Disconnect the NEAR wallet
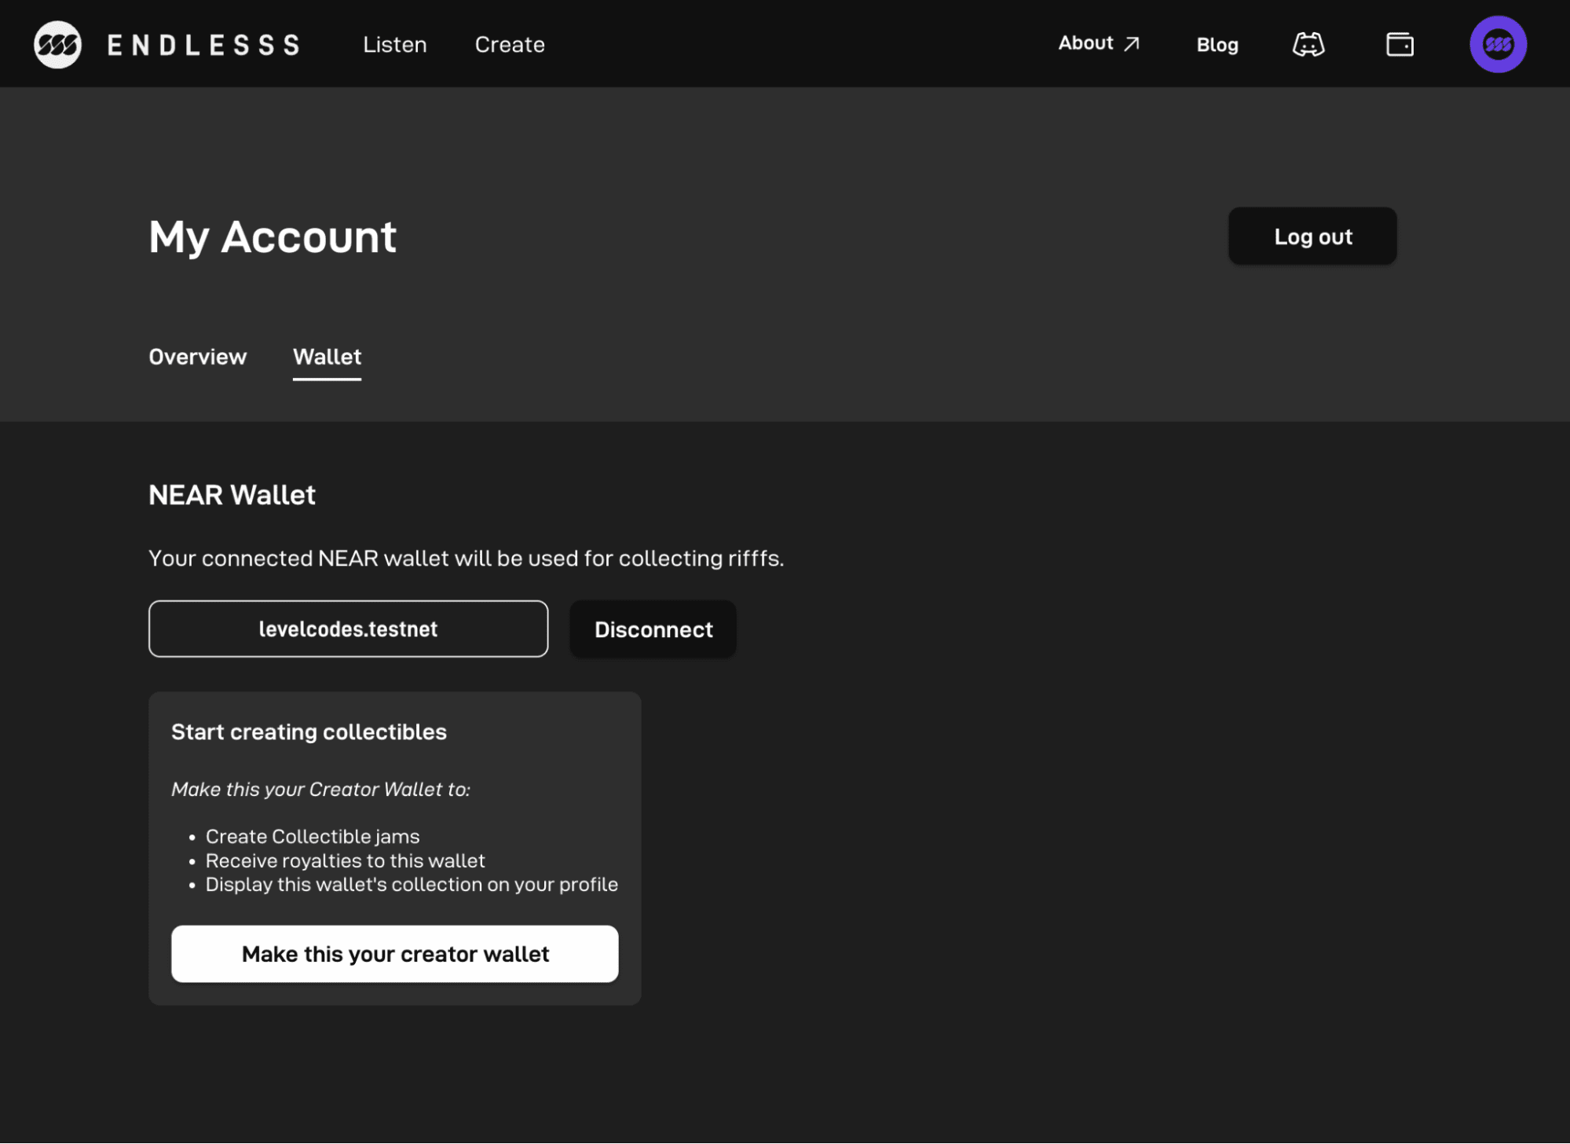Image resolution: width=1570 pixels, height=1144 pixels. click(653, 629)
